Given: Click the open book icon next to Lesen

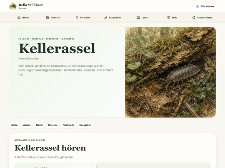Looking at the screenshot, I should point(138,17).
